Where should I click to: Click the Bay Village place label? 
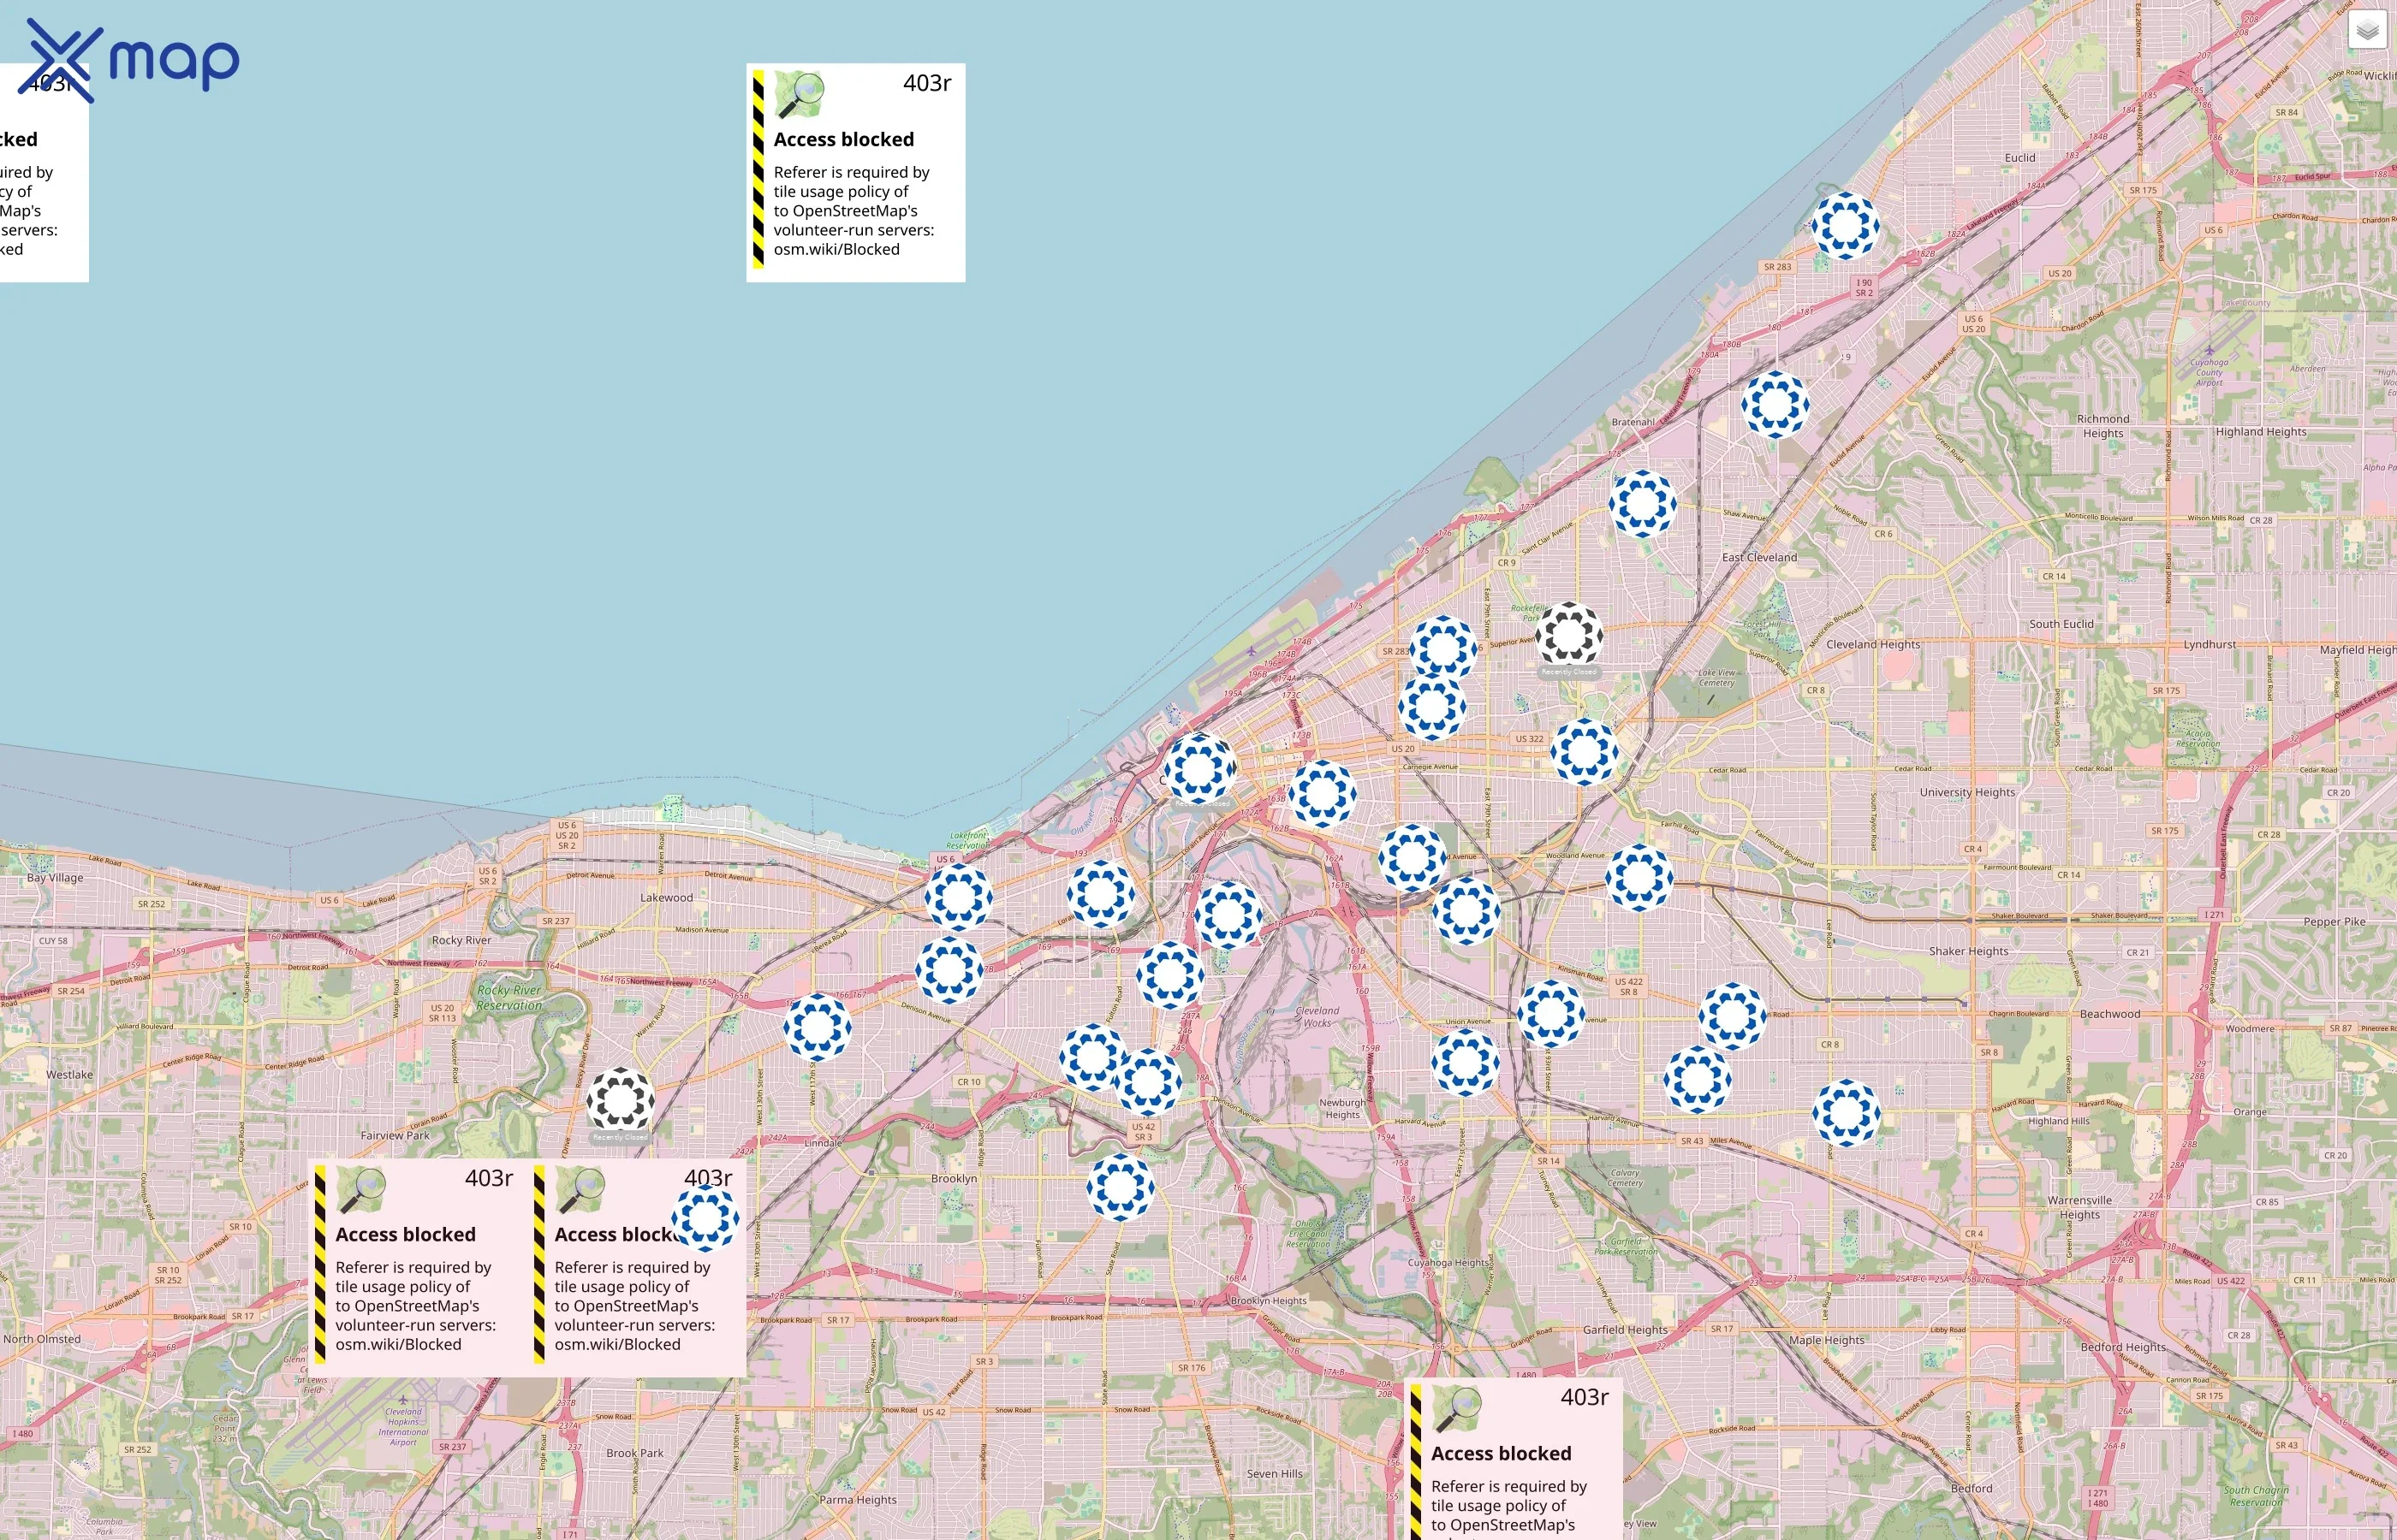pyautogui.click(x=55, y=878)
